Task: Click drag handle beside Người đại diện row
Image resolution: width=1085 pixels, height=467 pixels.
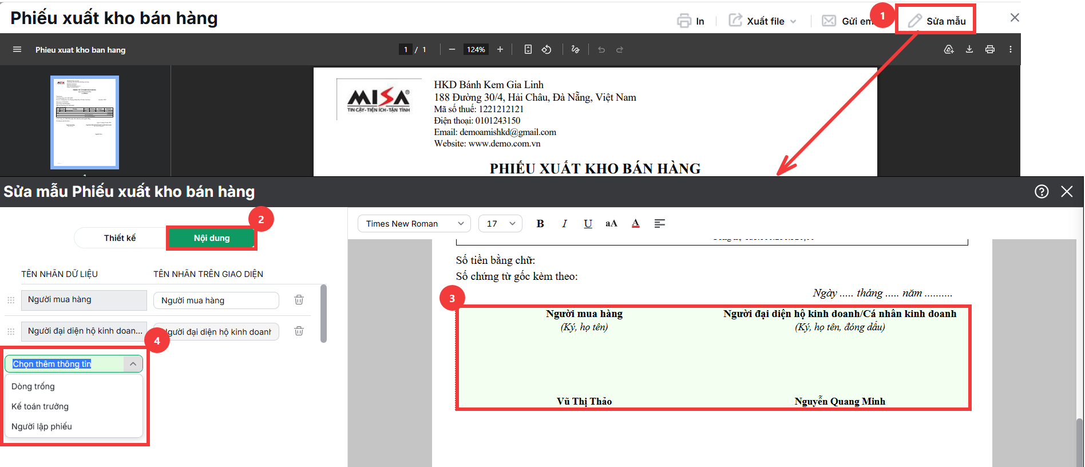Action: (x=11, y=331)
